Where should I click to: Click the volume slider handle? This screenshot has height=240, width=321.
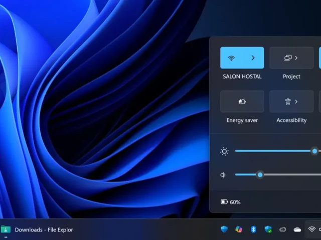(260, 174)
